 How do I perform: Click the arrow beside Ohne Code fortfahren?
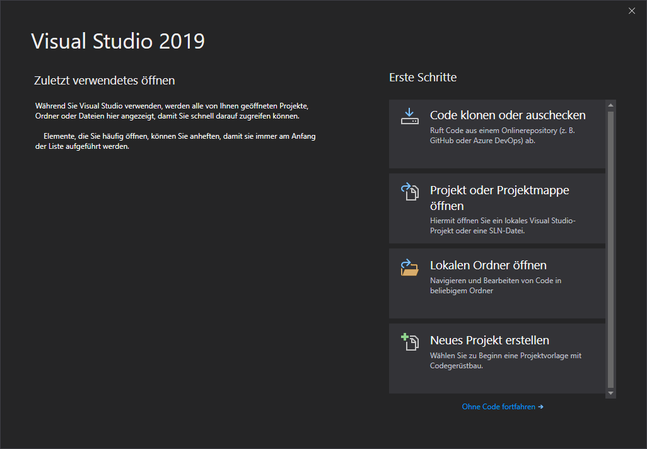pyautogui.click(x=540, y=407)
